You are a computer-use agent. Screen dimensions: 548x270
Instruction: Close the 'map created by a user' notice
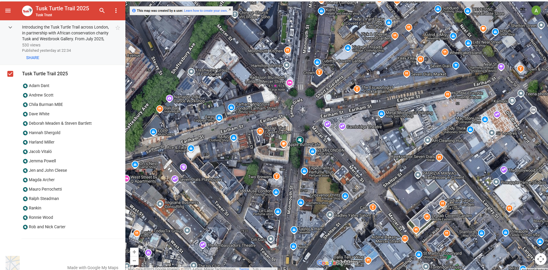pyautogui.click(x=230, y=9)
